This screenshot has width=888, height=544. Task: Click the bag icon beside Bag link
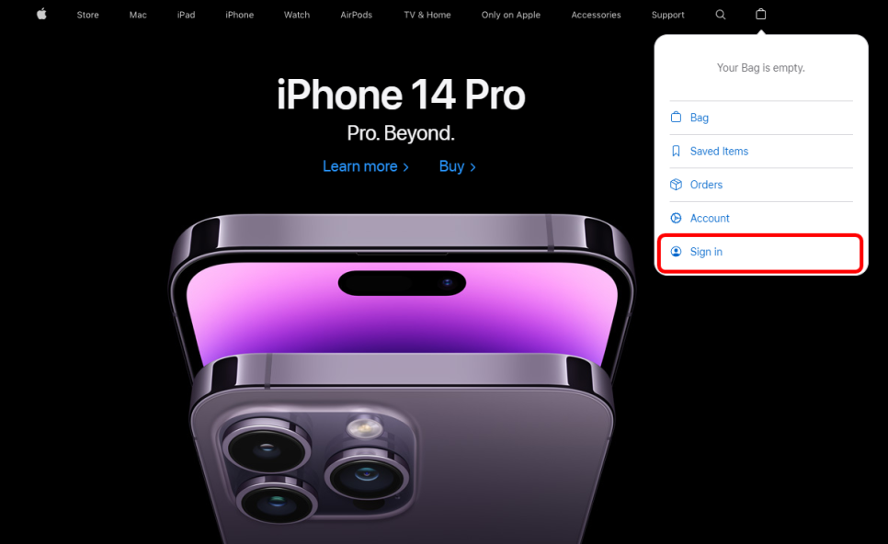(x=676, y=118)
